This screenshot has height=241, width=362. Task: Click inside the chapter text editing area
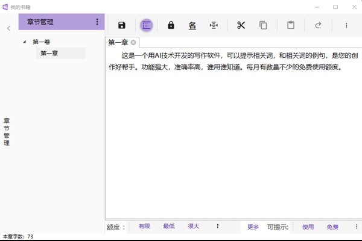[x=232, y=139]
